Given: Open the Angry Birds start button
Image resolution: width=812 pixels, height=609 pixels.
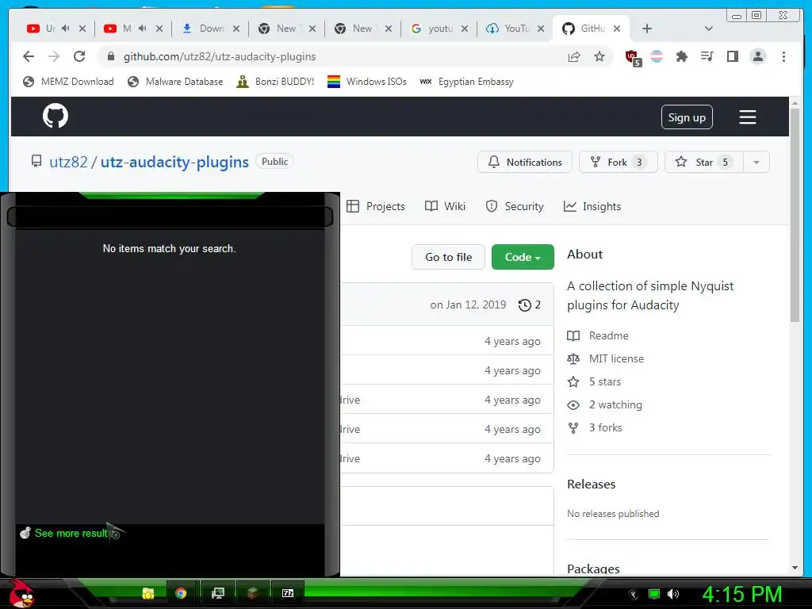Looking at the screenshot, I should (21, 593).
